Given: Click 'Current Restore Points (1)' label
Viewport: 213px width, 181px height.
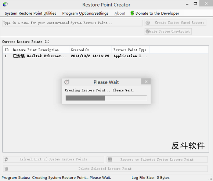Looking at the screenshot, I should tap(26, 42).
